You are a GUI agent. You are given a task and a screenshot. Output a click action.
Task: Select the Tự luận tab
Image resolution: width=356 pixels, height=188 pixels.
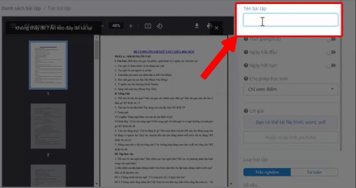click(x=314, y=172)
